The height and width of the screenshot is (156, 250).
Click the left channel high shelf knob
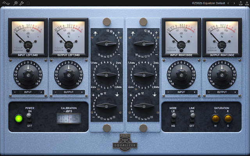click(107, 43)
